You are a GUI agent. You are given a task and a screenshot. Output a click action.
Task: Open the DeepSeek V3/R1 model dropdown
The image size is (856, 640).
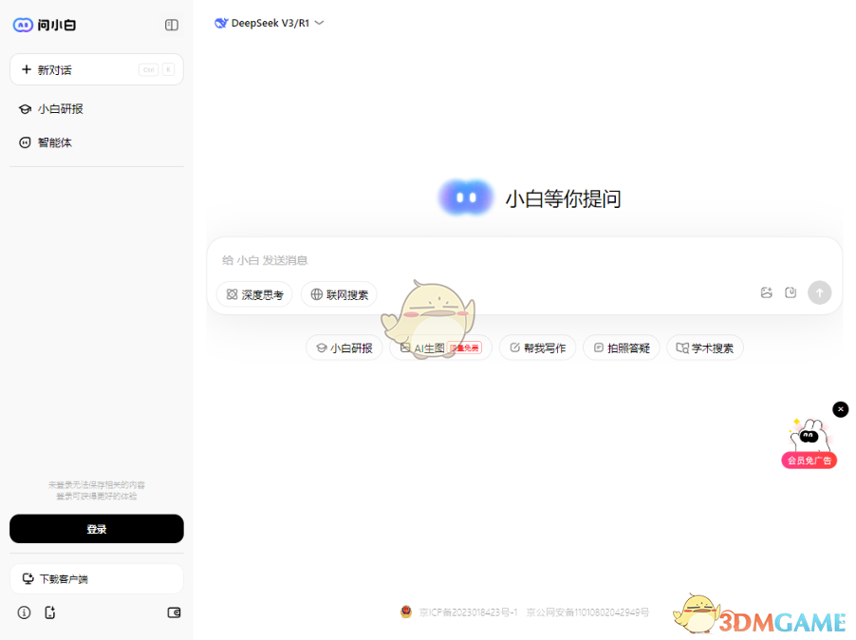click(x=270, y=22)
